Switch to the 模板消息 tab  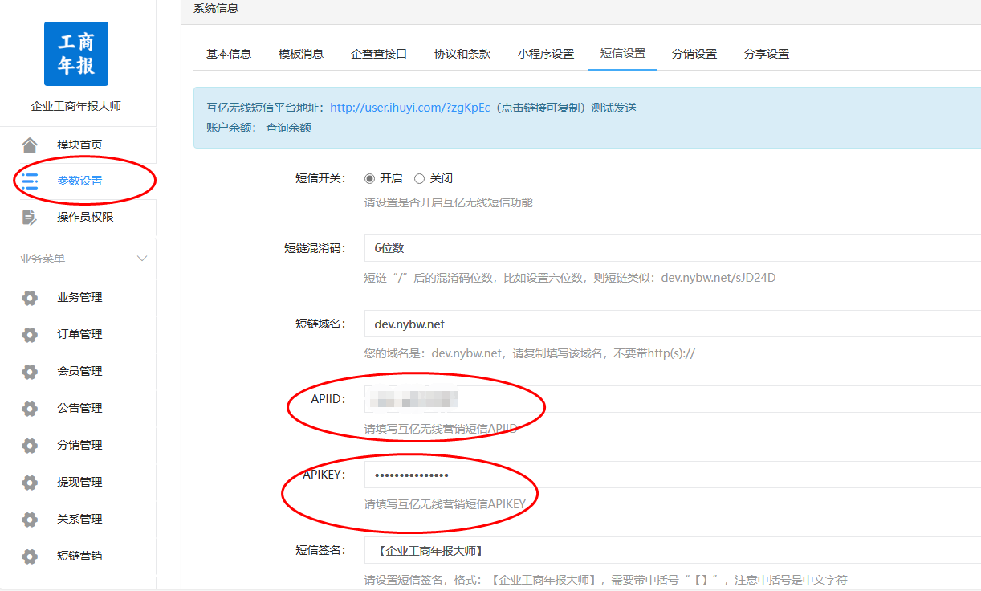[301, 54]
